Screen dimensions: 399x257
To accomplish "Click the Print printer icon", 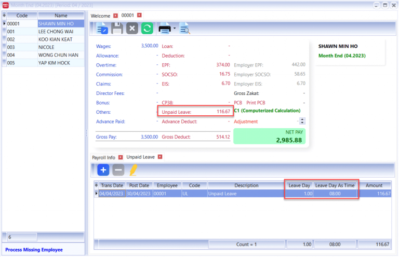I will [x=165, y=29].
